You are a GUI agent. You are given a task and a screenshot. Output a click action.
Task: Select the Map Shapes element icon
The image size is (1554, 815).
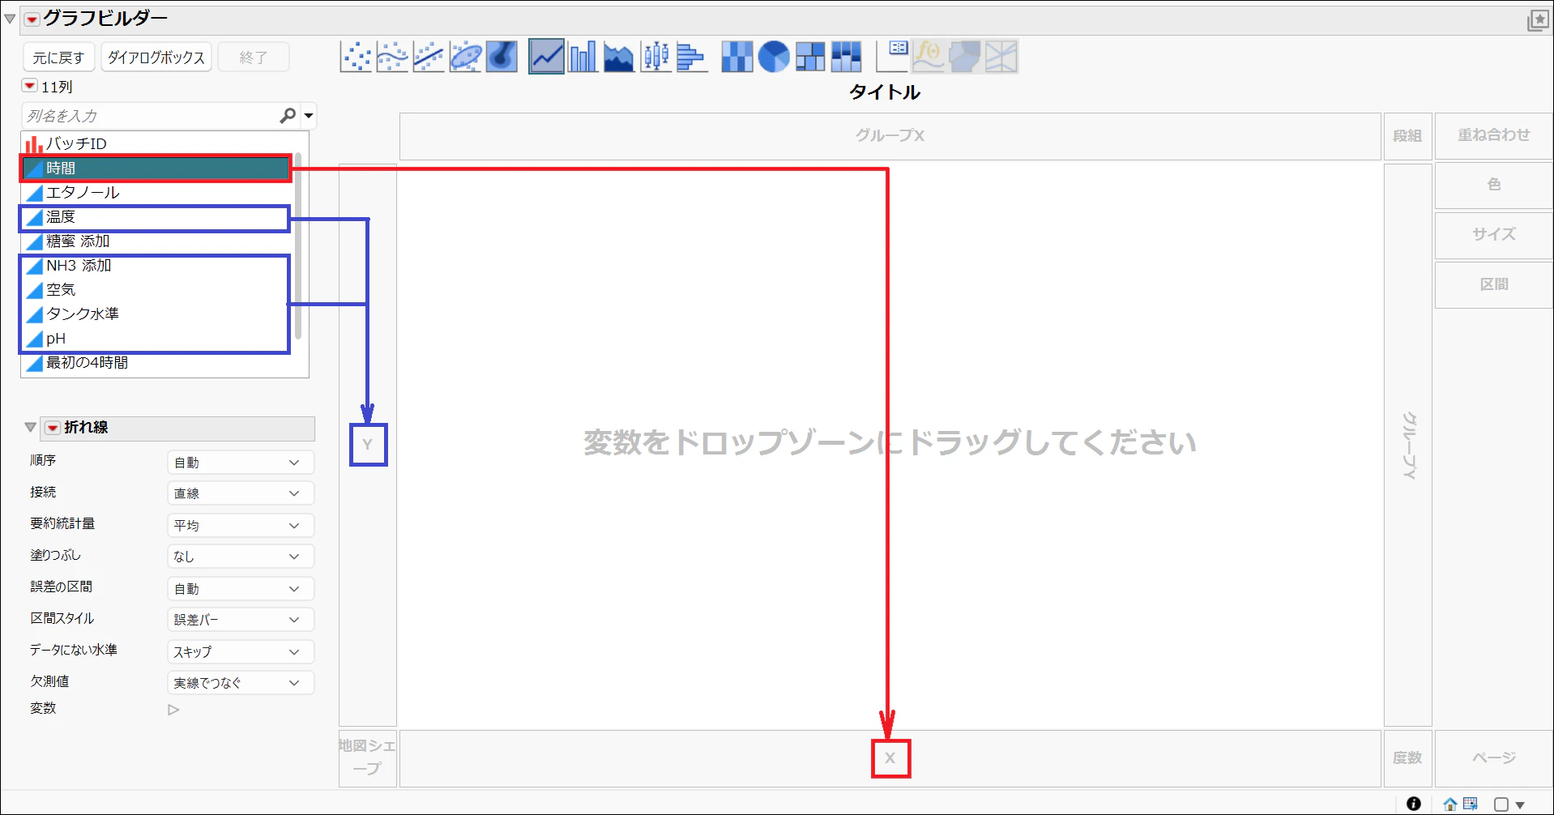[x=965, y=57]
